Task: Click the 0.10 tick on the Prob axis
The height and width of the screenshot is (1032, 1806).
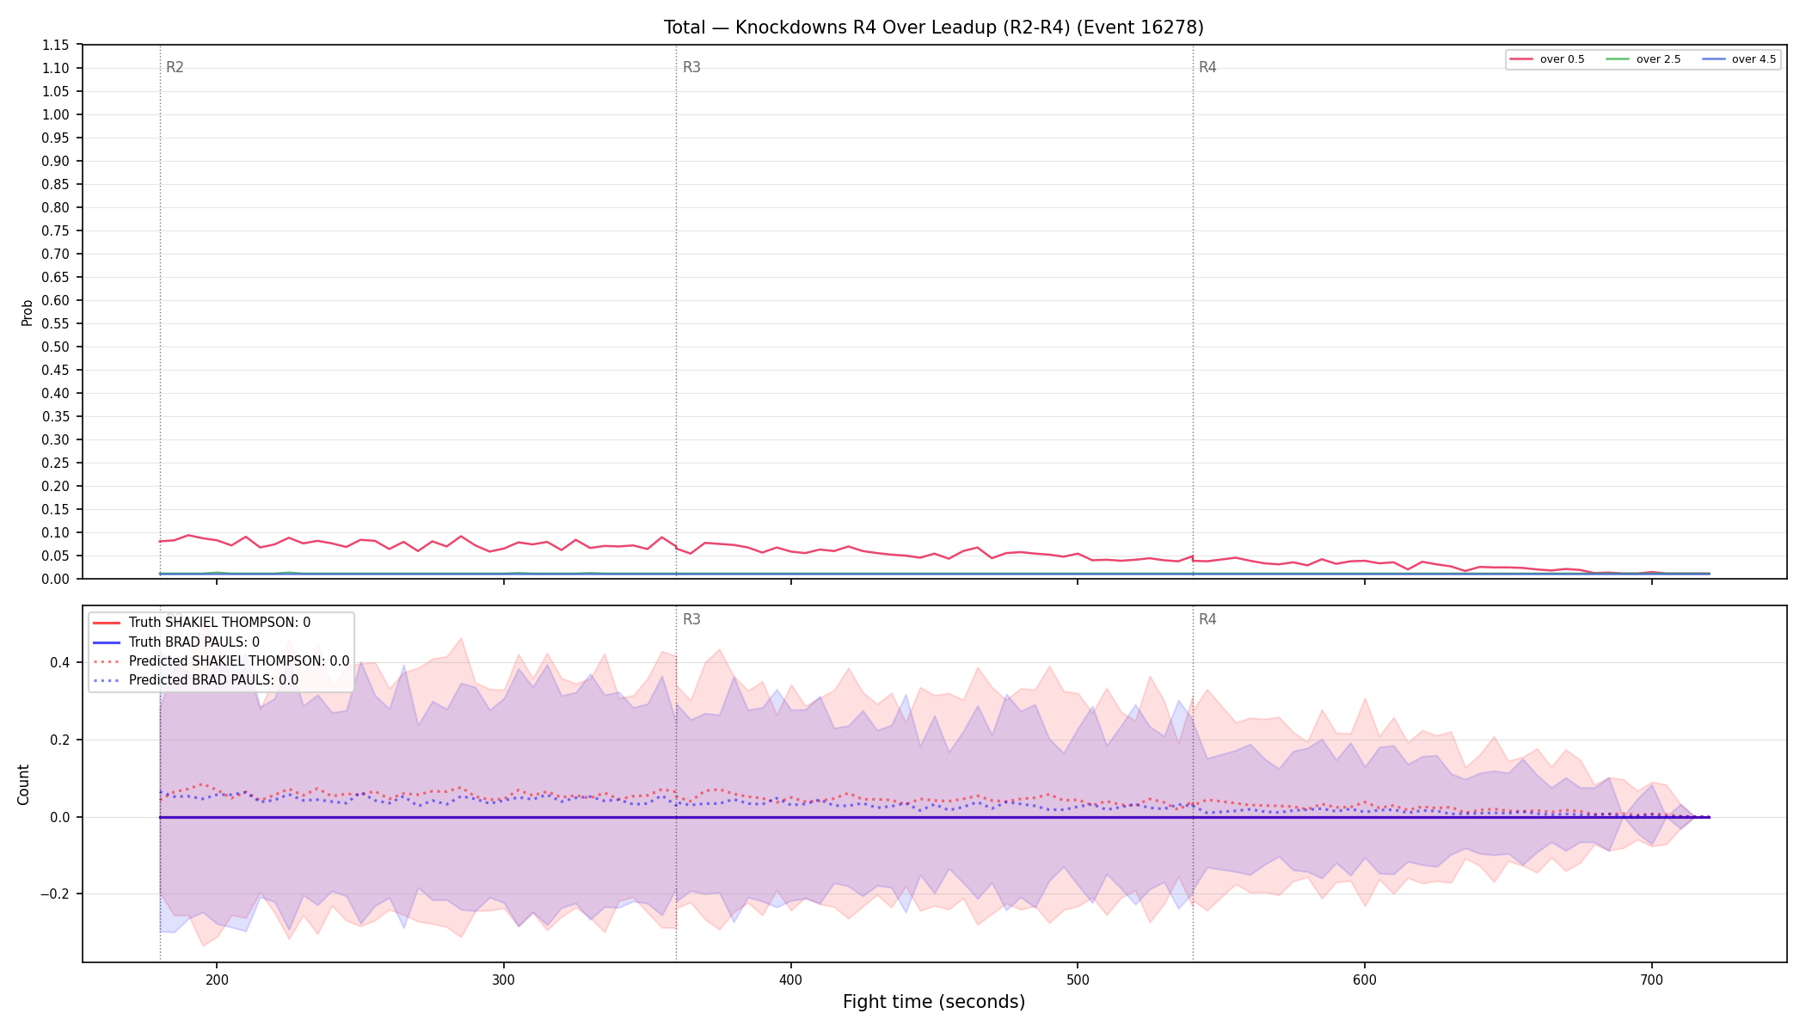Action: (x=56, y=532)
